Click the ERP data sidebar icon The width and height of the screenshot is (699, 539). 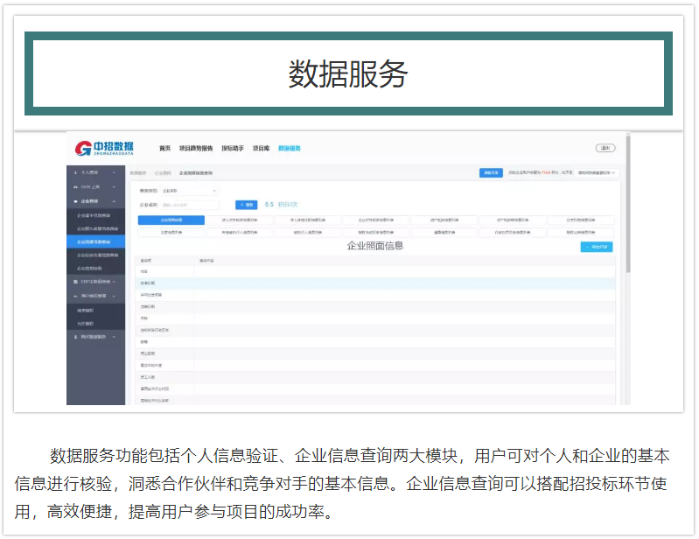[74, 282]
